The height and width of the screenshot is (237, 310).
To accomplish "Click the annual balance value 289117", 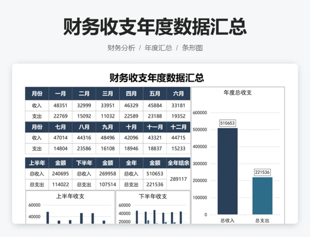I will click(178, 179).
